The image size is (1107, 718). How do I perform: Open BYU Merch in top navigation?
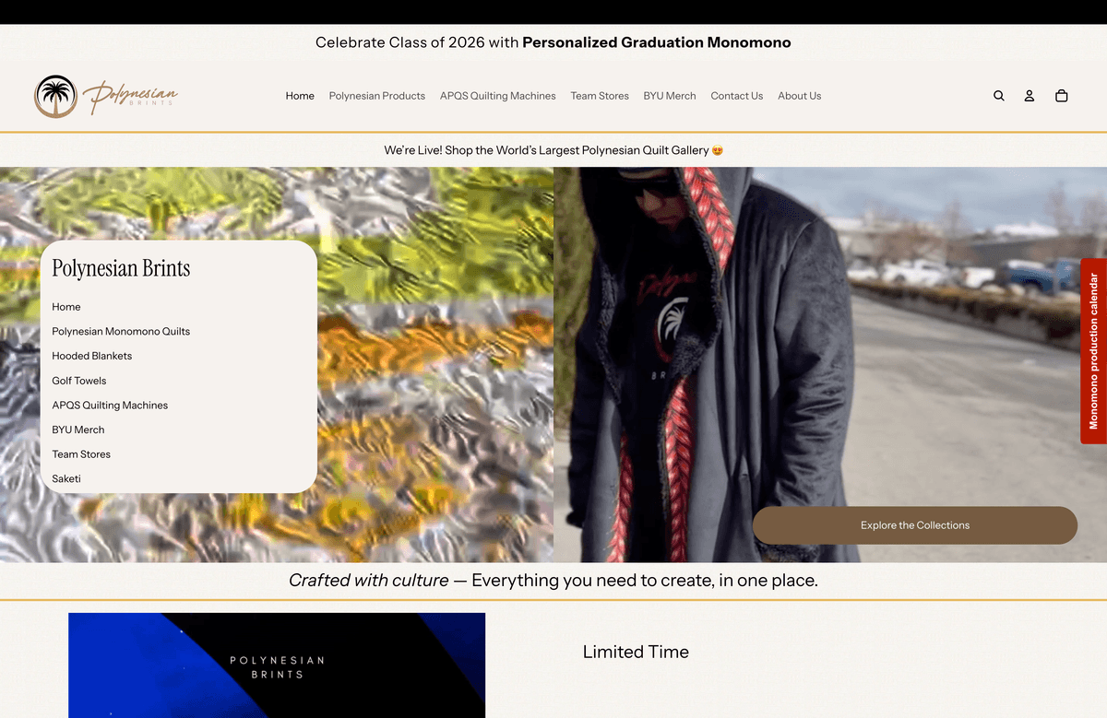pyautogui.click(x=670, y=96)
